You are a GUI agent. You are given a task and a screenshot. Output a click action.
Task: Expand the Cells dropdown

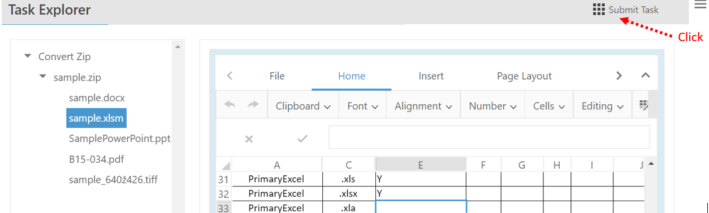[x=549, y=106]
